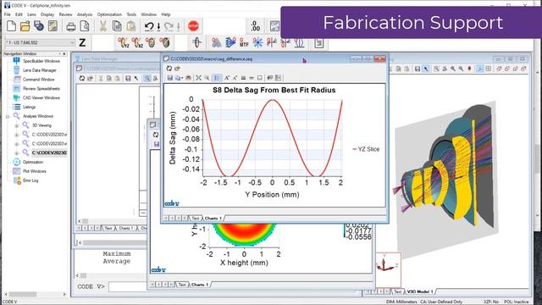
Task: Select the V3D Model 1 tab in the 3D view window
Action: 420,291
